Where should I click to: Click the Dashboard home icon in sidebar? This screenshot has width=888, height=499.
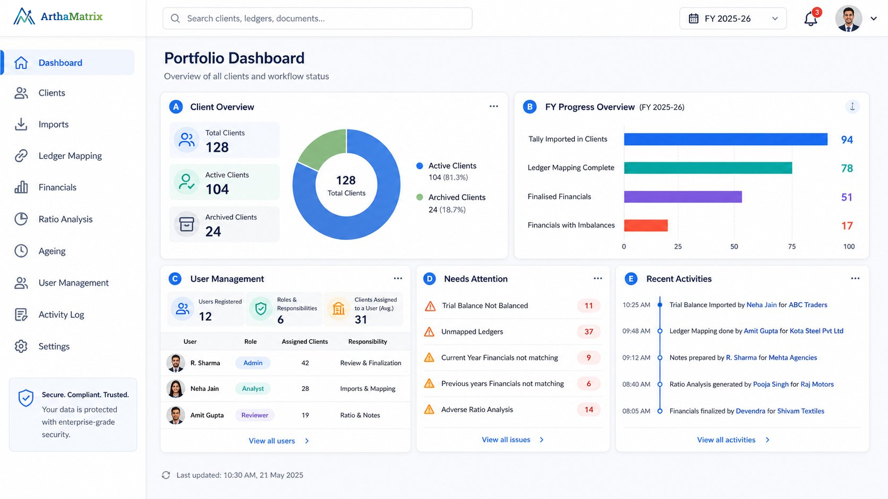[21, 63]
